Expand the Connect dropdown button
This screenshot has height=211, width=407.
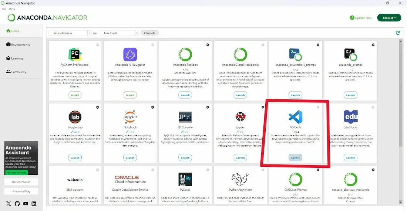click(389, 18)
